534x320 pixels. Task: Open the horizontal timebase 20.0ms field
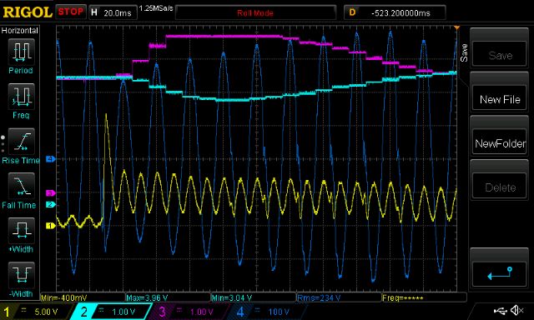113,13
